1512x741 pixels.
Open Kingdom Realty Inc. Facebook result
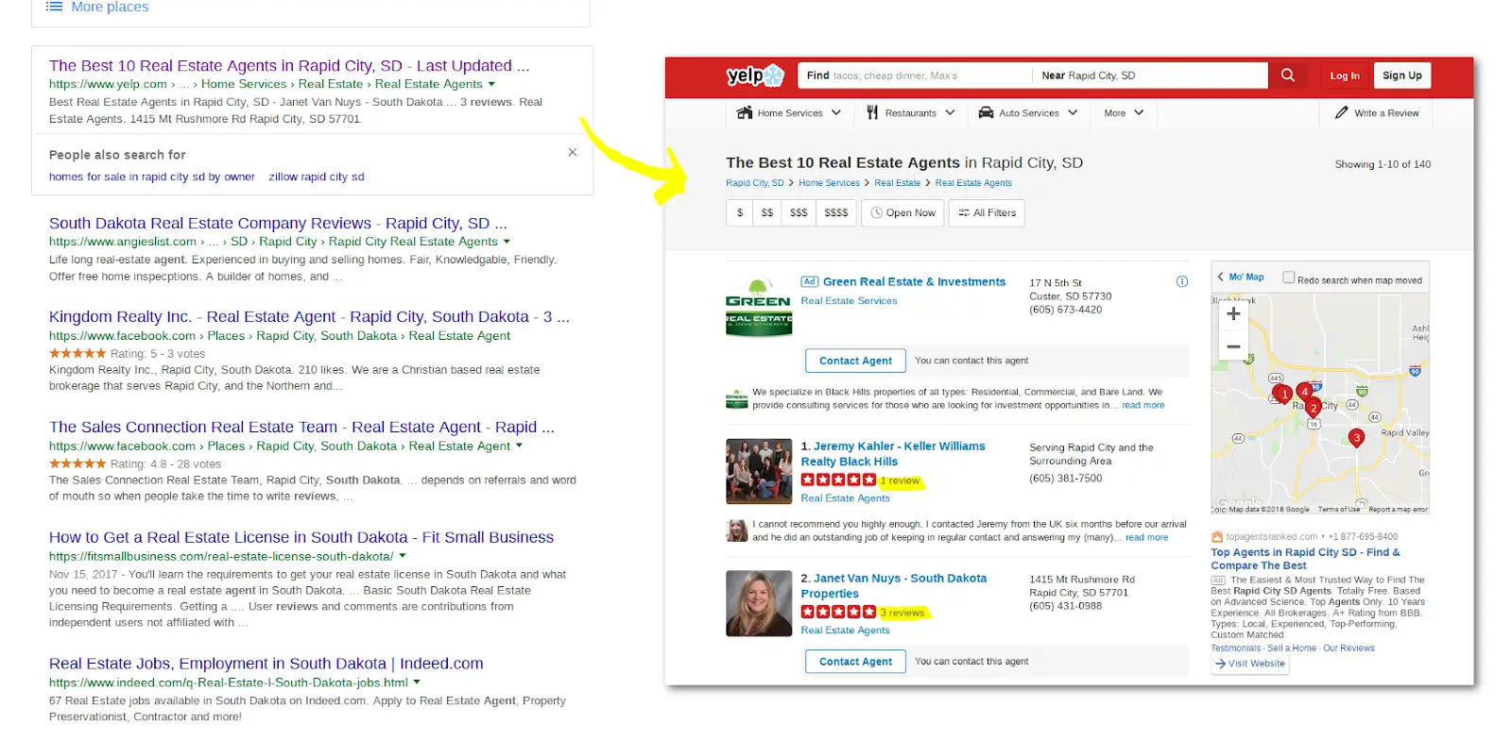tap(309, 317)
